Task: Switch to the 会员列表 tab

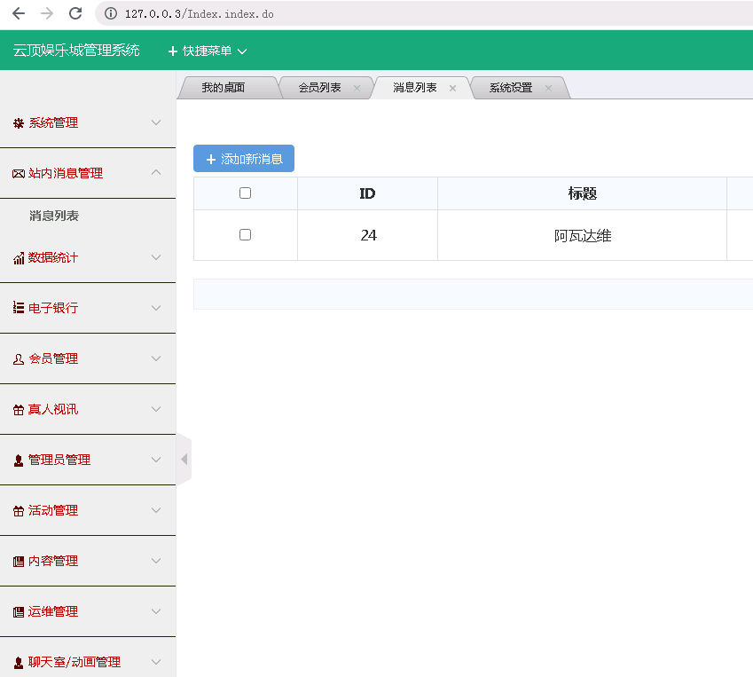Action: (320, 87)
